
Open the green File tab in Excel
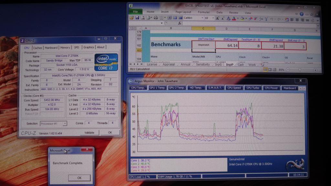135,12
